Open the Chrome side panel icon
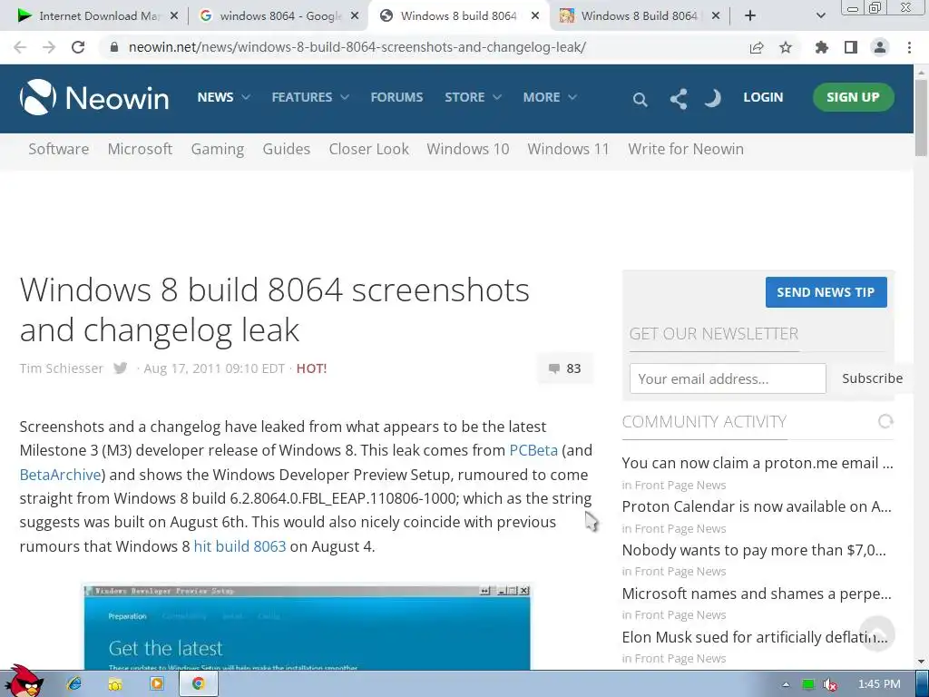The image size is (929, 697). (x=851, y=47)
